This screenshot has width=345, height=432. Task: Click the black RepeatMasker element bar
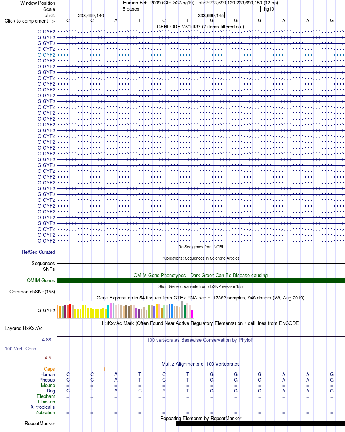(x=260, y=423)
